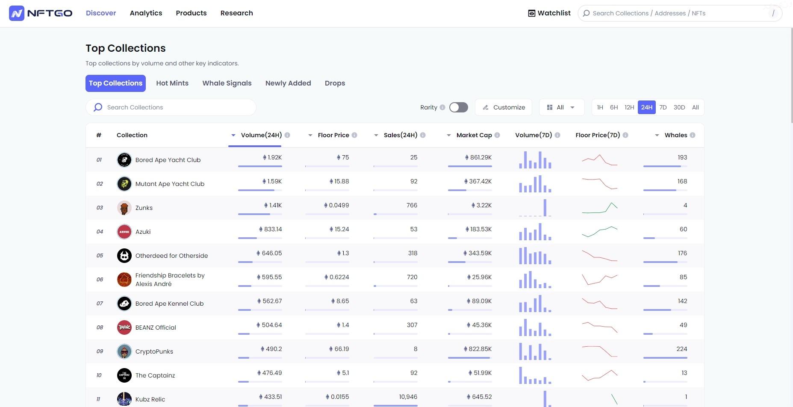
Task: Toggle the Rarity switch
Action: tap(459, 107)
